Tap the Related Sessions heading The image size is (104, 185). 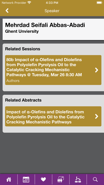(x=23, y=49)
